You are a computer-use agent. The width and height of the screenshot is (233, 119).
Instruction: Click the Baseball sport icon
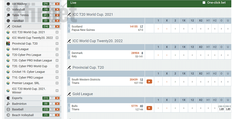pos(8,109)
